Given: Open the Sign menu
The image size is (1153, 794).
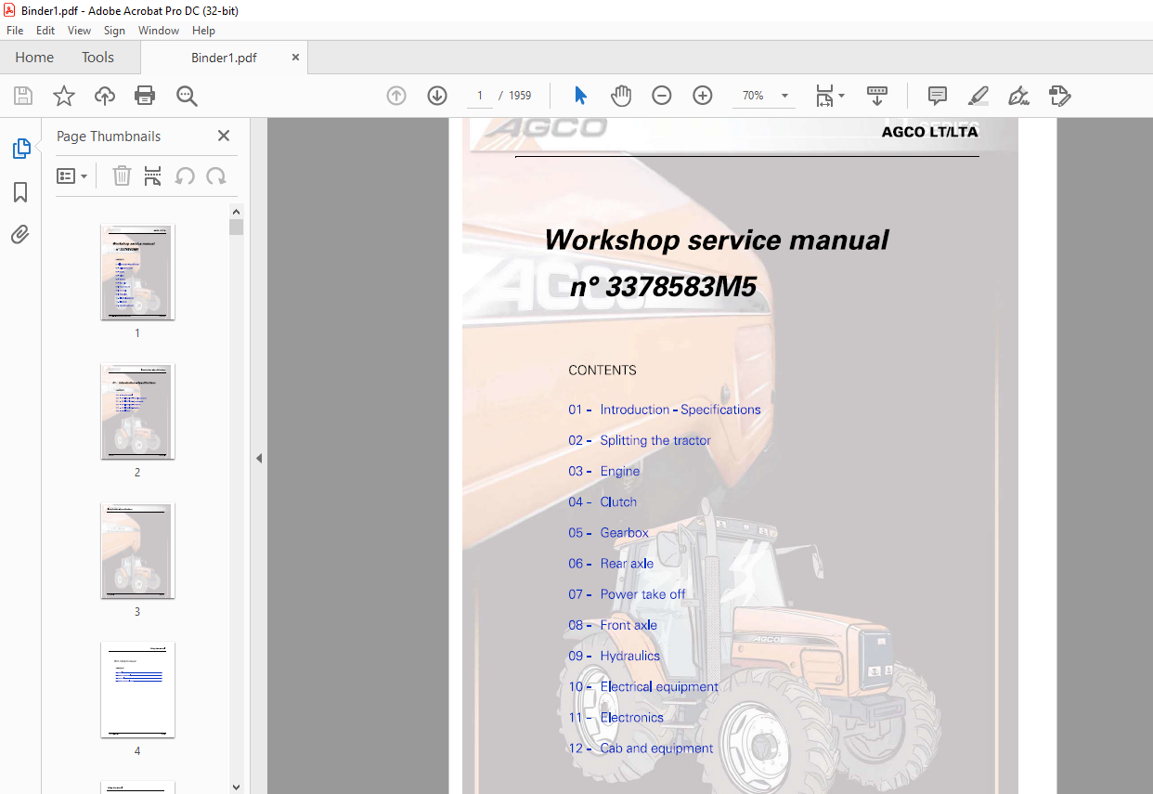Looking at the screenshot, I should tap(114, 31).
